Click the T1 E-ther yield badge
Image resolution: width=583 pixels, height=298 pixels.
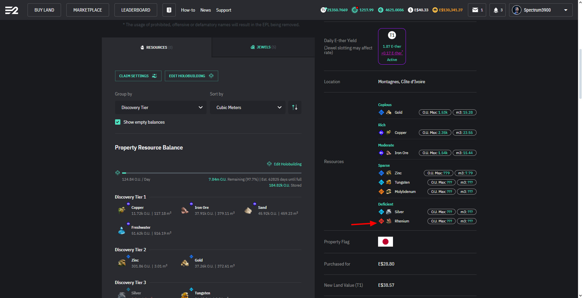click(392, 46)
